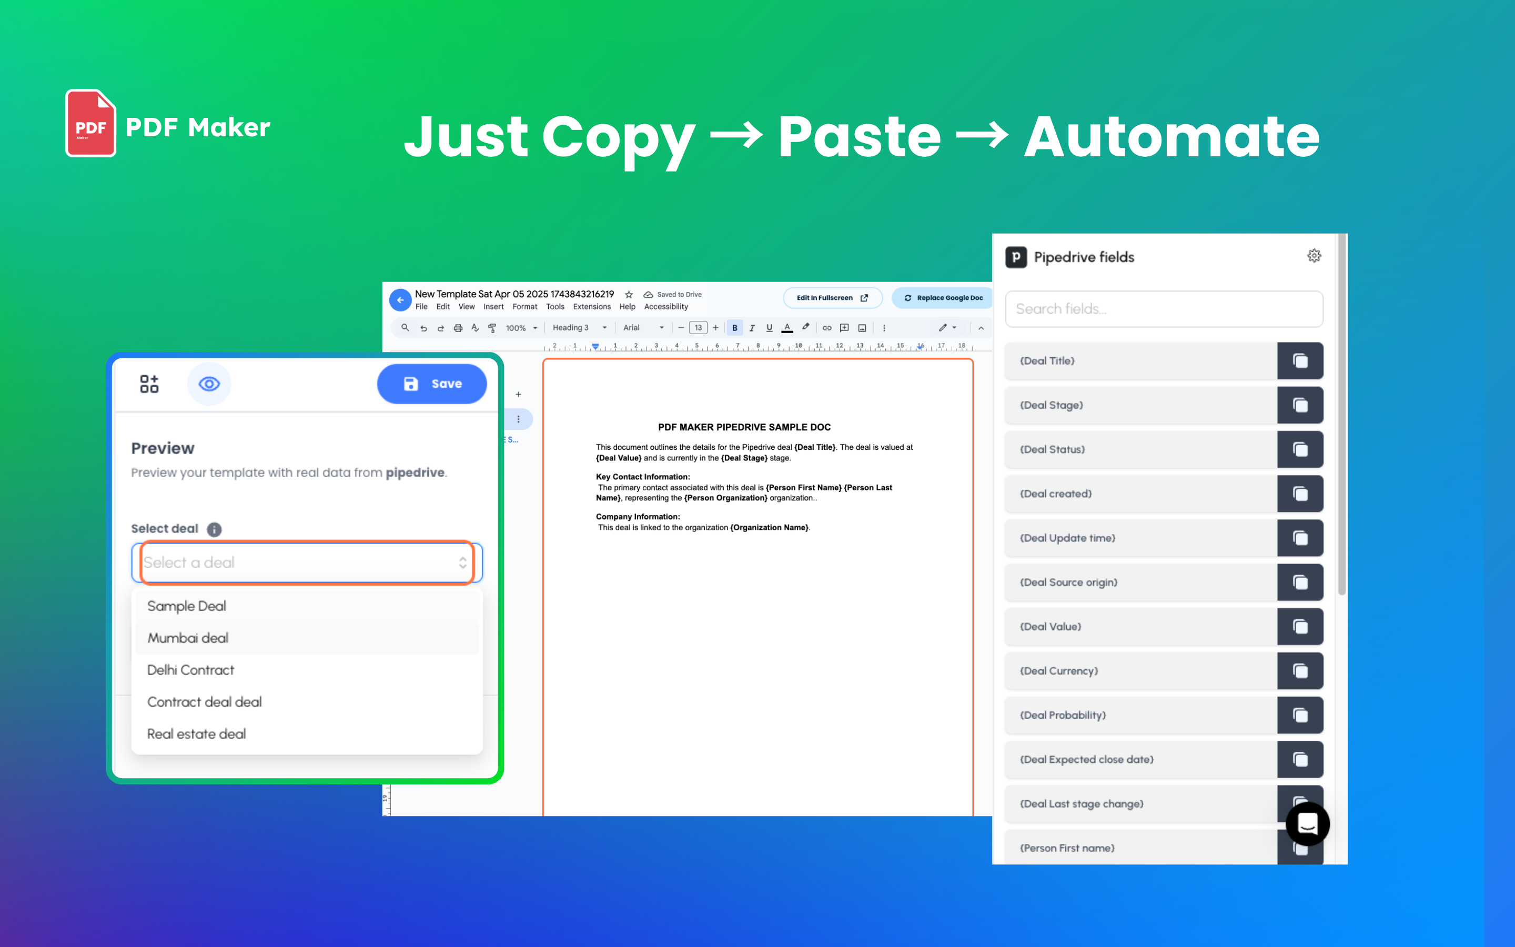Viewport: 1515px width, 947px height.
Task: Click the print icon in toolbar
Action: [x=458, y=328]
